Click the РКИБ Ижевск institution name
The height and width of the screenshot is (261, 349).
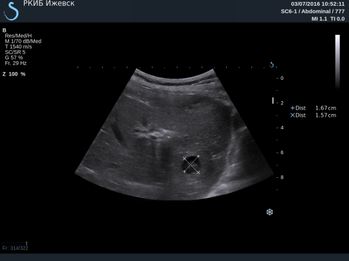point(49,4)
